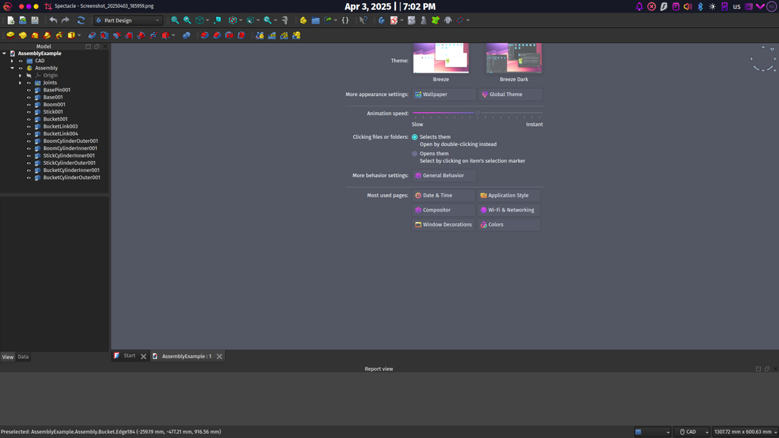Viewport: 779px width, 438px height.
Task: Open Wallpaper appearance settings
Action: coord(444,95)
